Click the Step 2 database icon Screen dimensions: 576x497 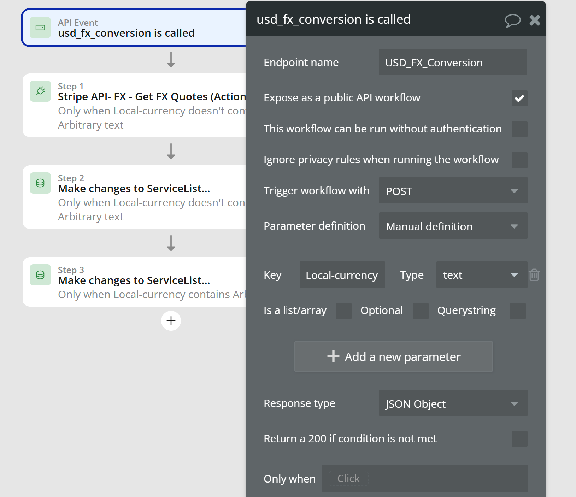(40, 183)
